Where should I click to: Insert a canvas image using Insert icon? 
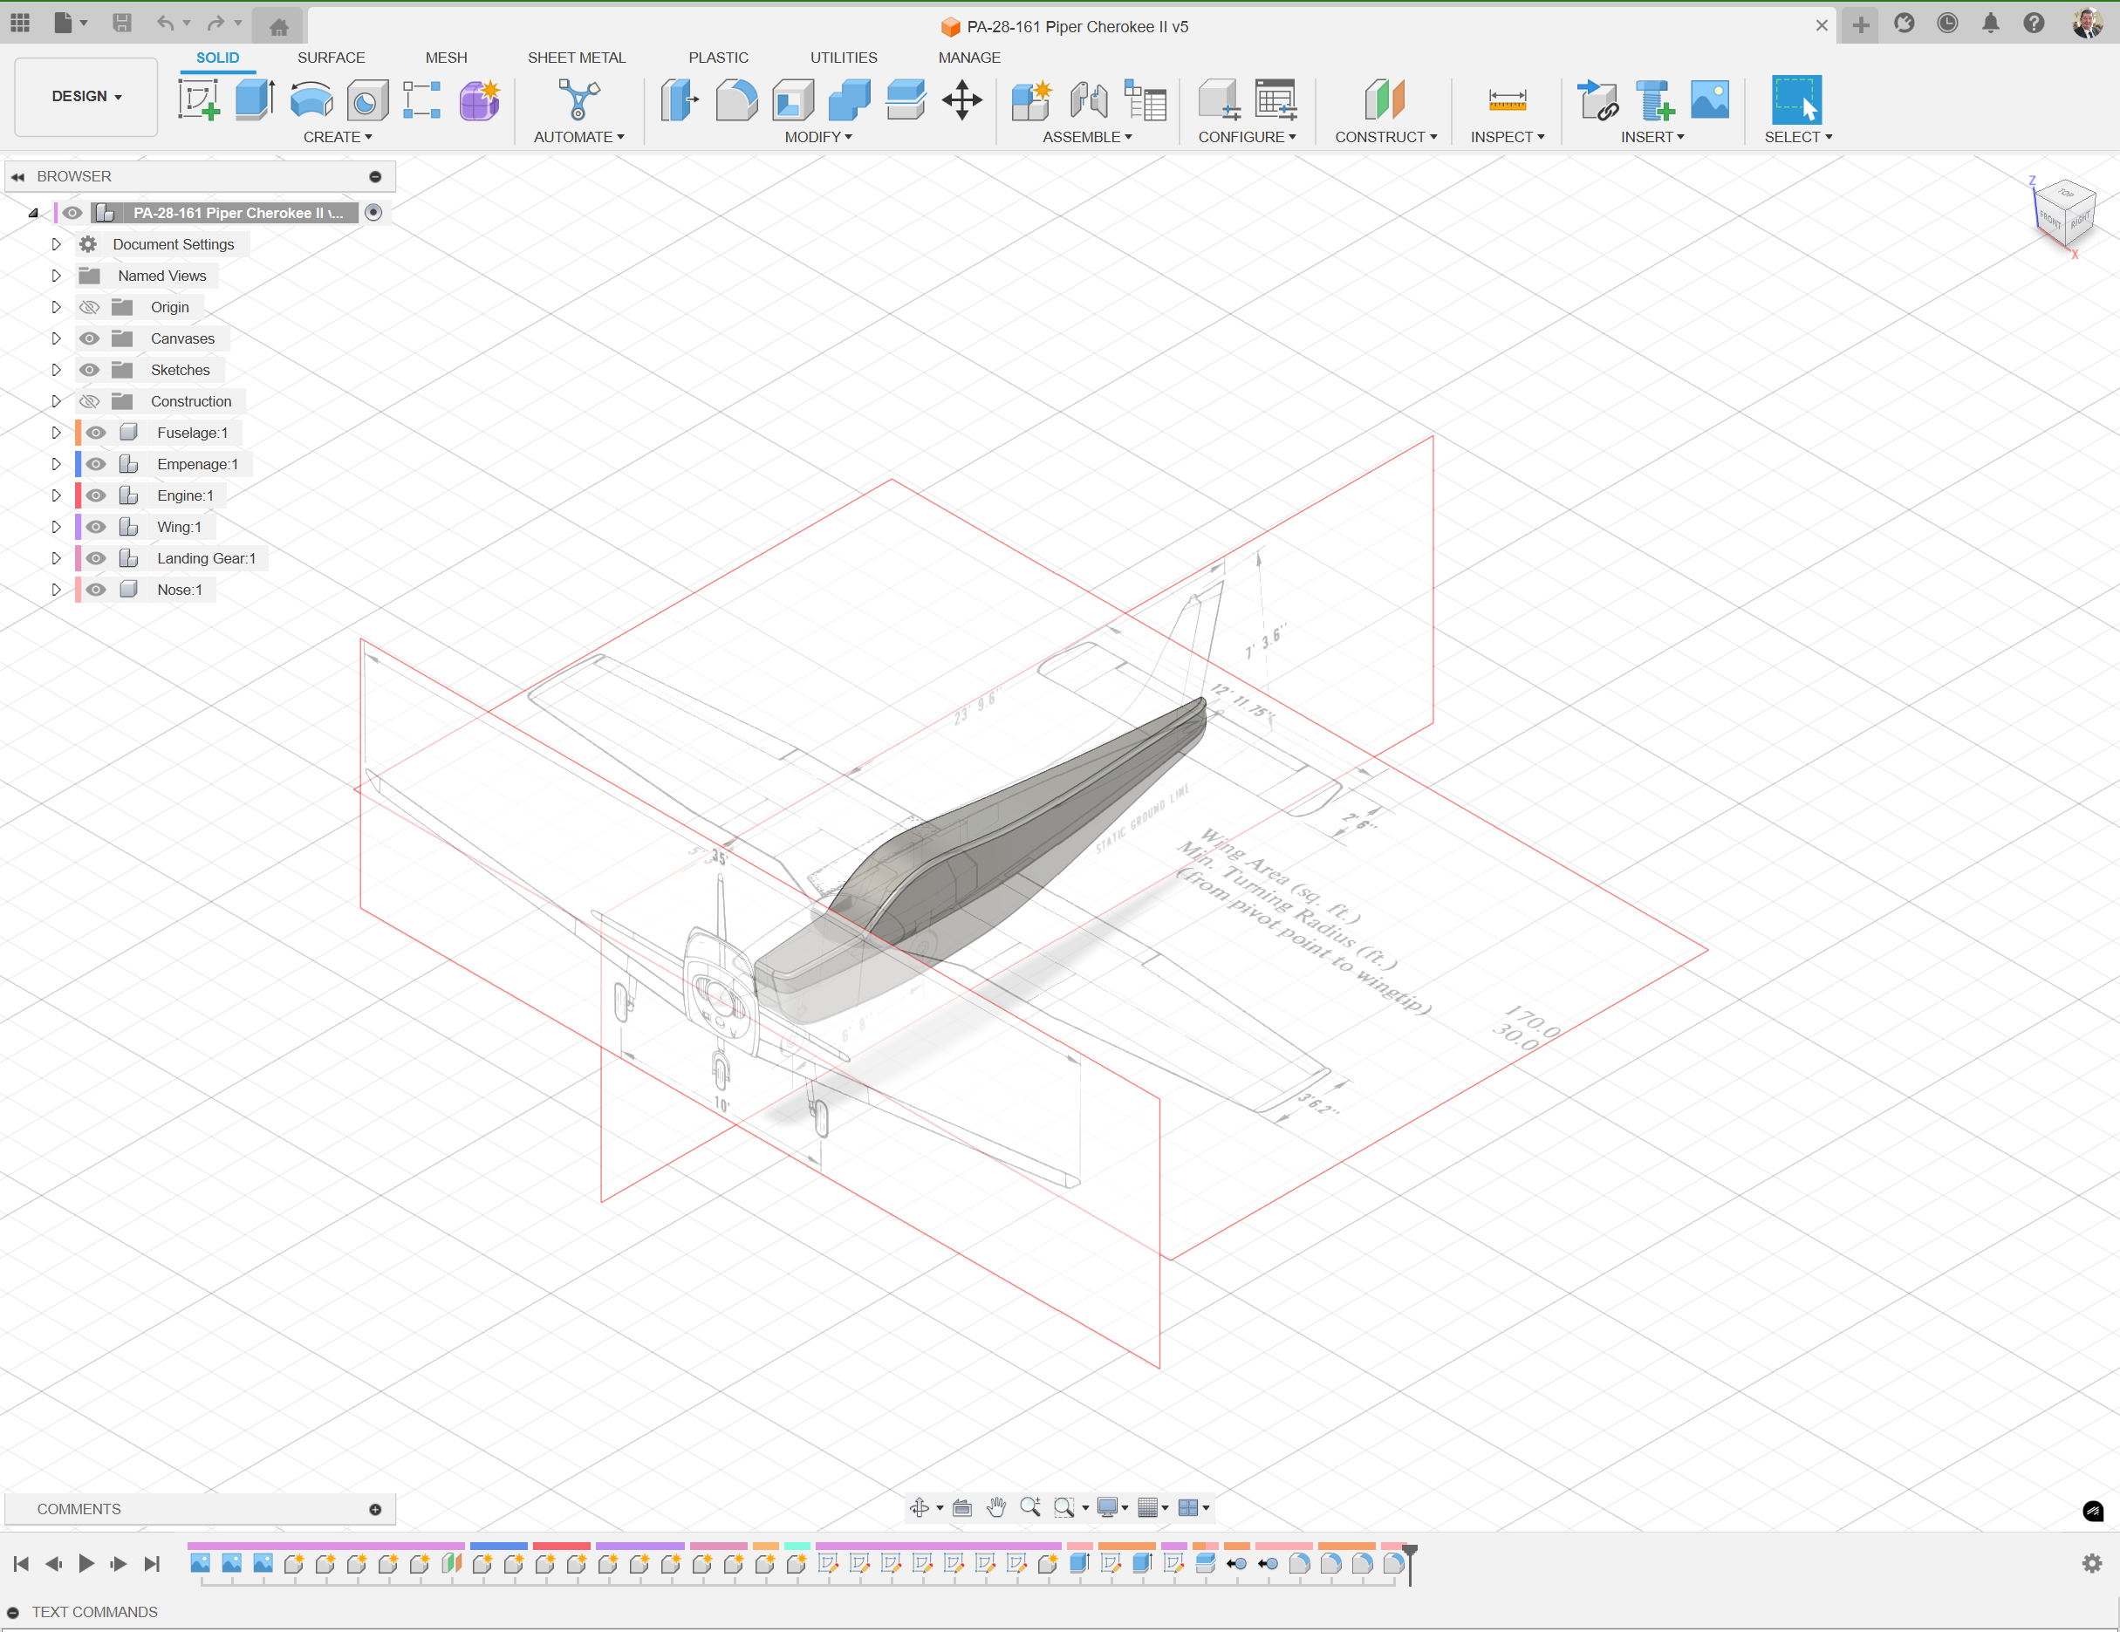(x=1709, y=100)
